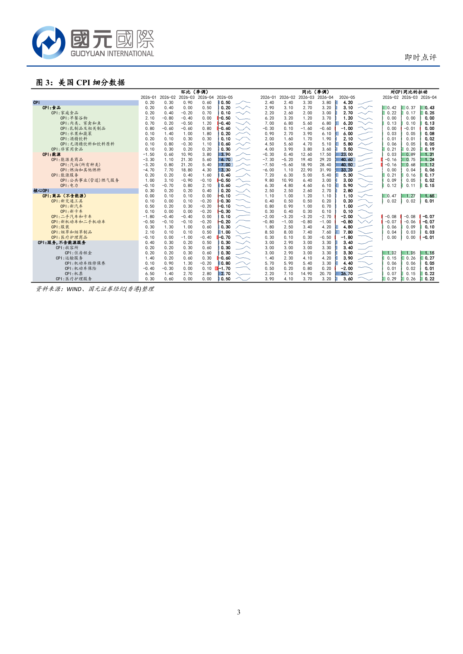Click the 33.20 fuel oil year-over-year value
This screenshot has height=654, width=463.
click(x=347, y=170)
